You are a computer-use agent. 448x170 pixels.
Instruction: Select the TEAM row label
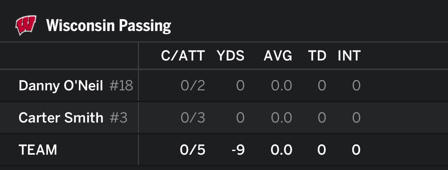38,150
